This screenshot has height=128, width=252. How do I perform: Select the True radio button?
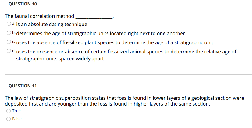click(x=9, y=111)
